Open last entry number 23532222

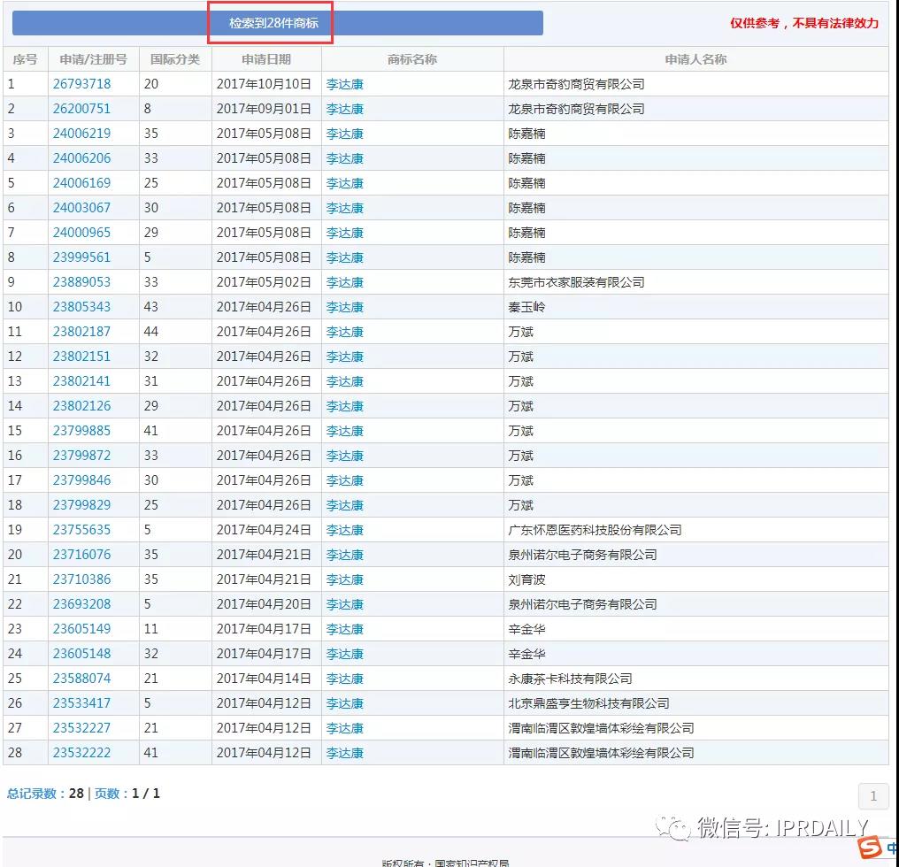[x=81, y=753]
